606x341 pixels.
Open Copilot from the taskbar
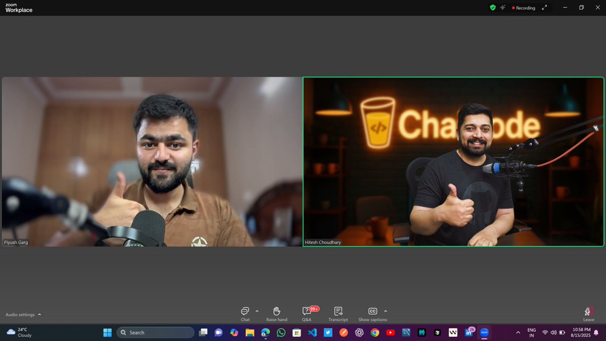(234, 332)
